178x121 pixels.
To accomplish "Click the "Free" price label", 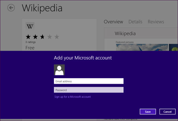I will coord(30,48).
